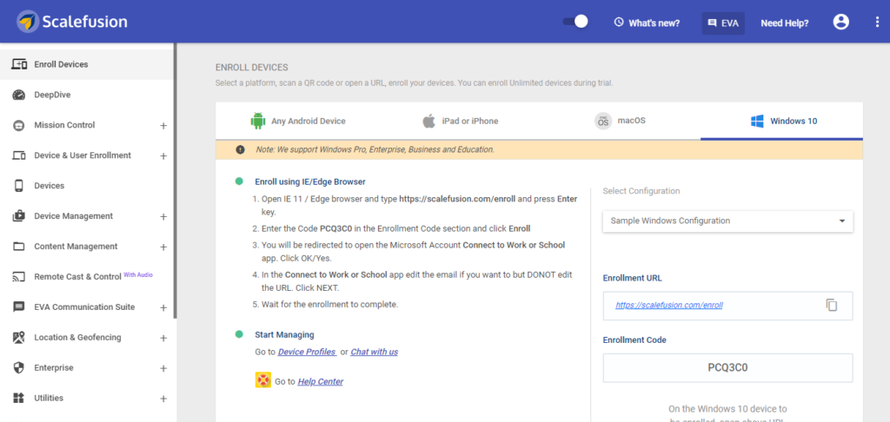Screen dimensions: 890x422
Task: Expand Device & User Enrollment plus
Action: (x=163, y=155)
